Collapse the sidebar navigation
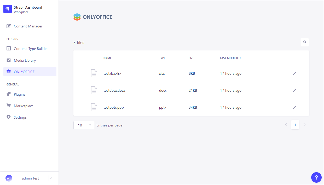Image resolution: width=324 pixels, height=185 pixels. (51, 178)
